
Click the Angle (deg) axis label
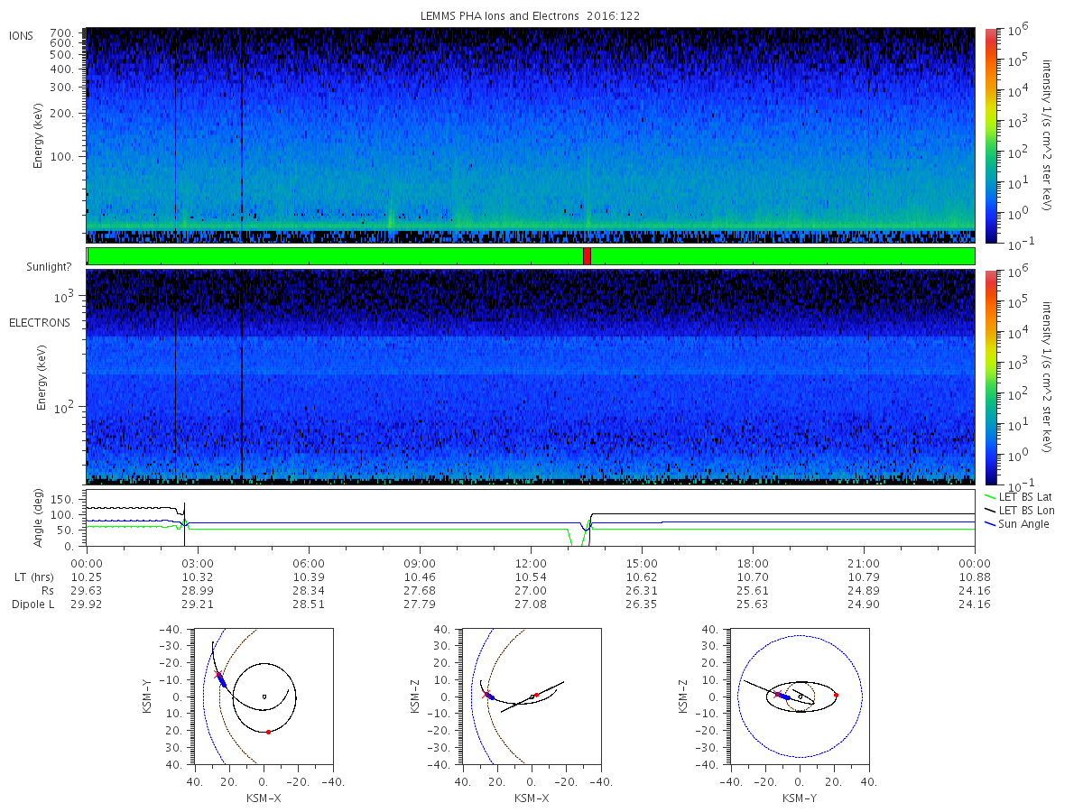[42, 518]
